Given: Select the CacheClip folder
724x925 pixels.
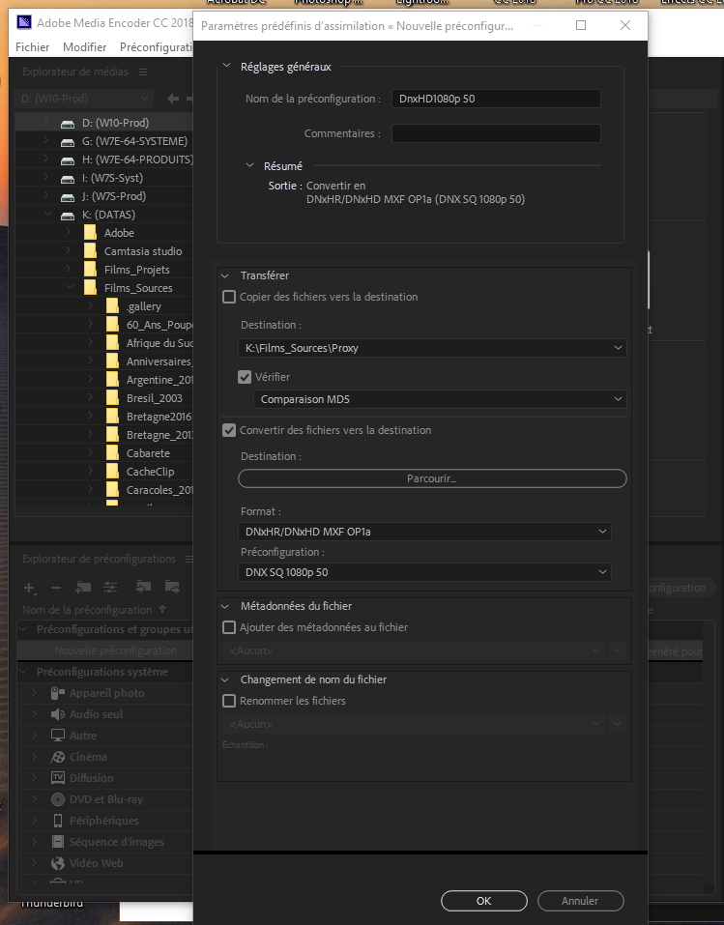Looking at the screenshot, I should 150,472.
